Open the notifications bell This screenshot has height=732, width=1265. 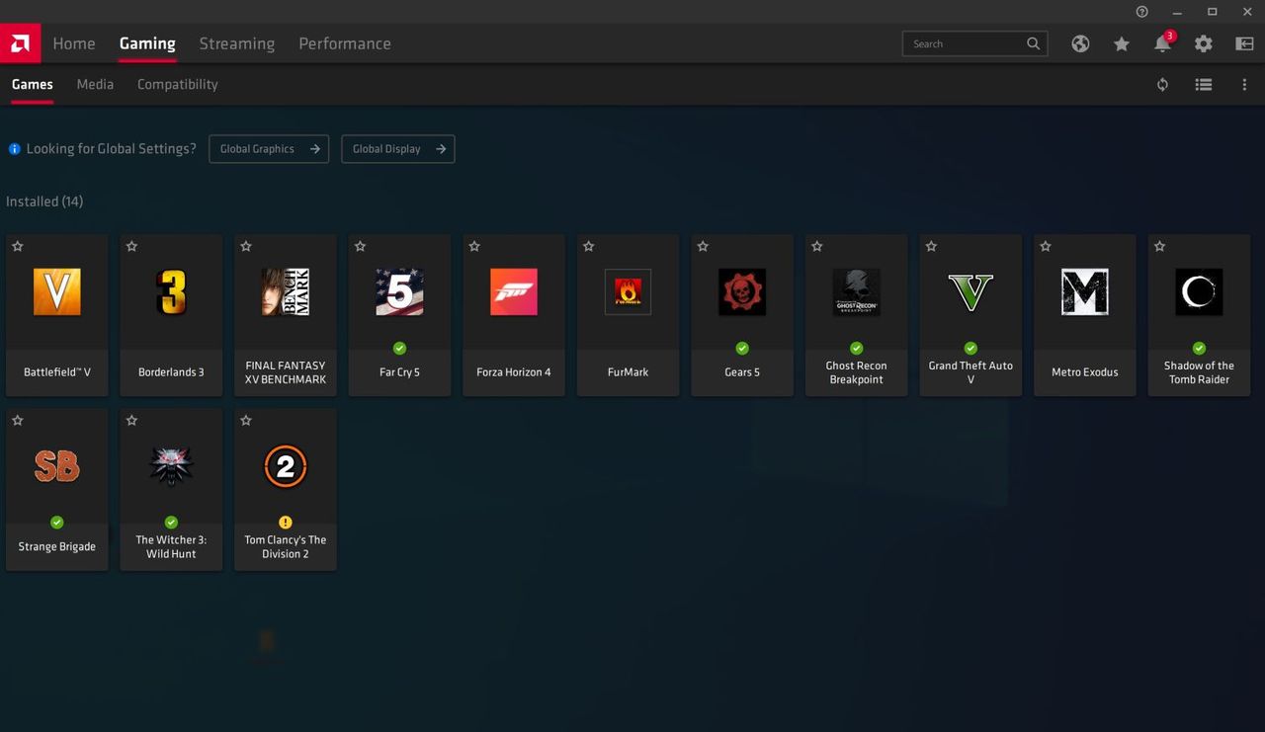point(1162,43)
